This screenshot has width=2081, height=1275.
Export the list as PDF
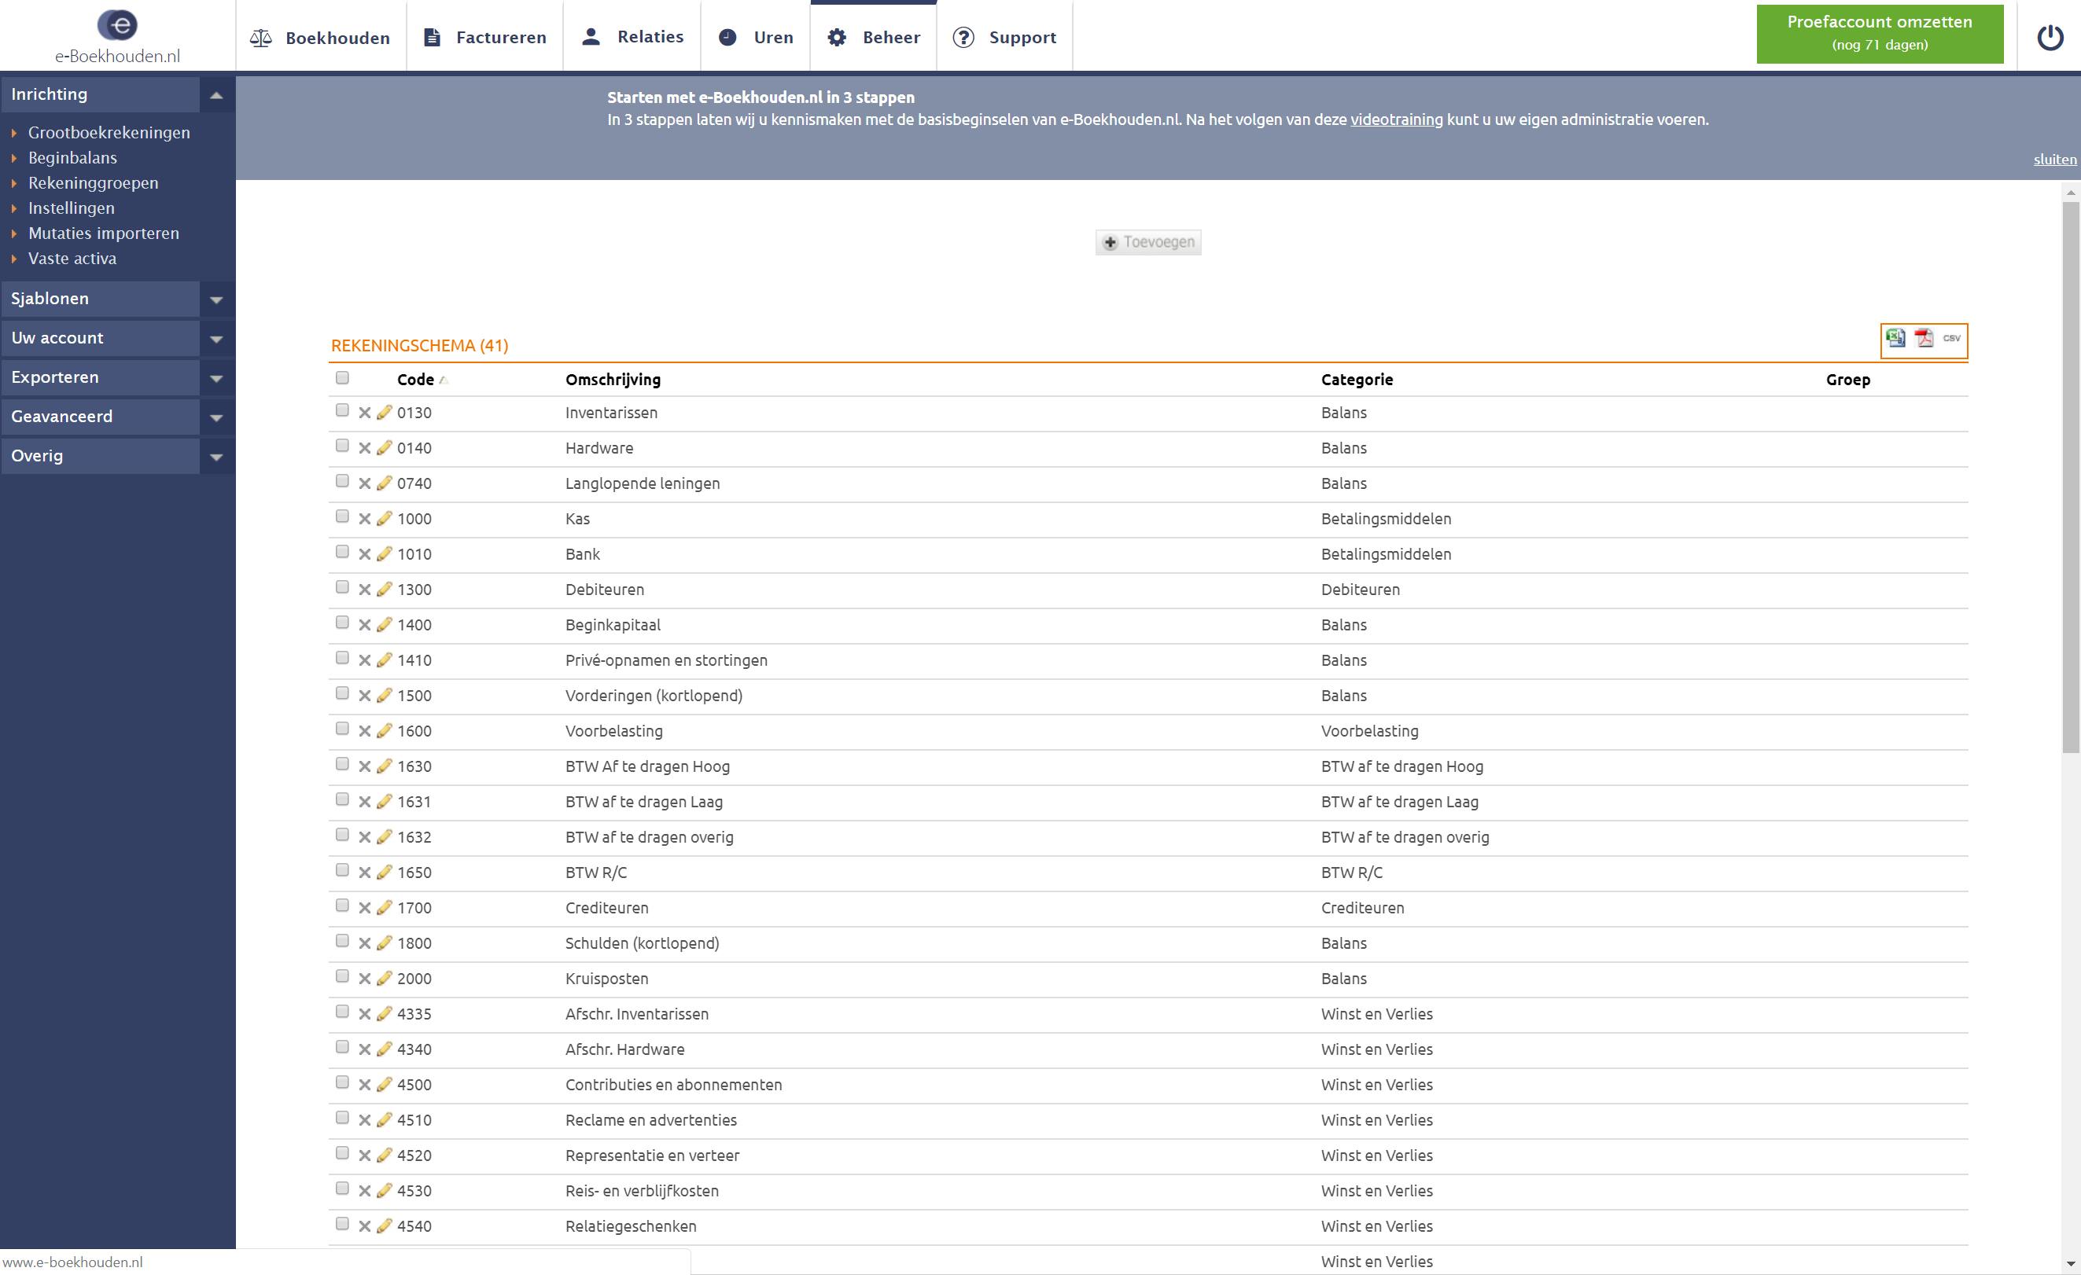[1924, 338]
